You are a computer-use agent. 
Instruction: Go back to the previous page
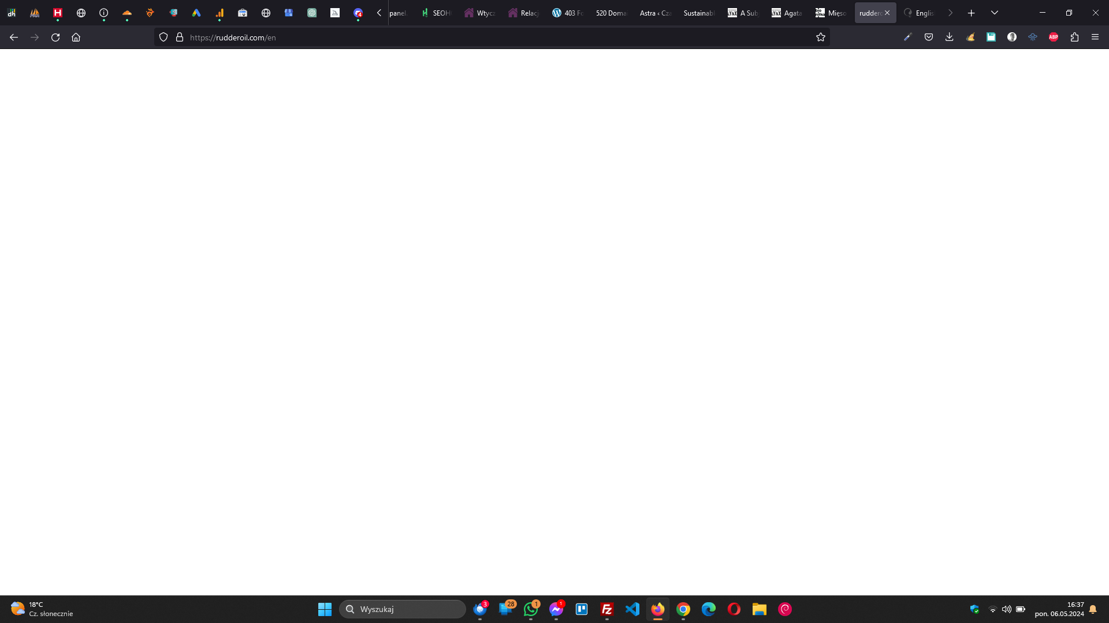[14, 37]
